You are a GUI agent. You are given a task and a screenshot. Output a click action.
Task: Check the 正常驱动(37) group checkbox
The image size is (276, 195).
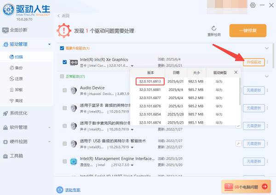[62, 77]
